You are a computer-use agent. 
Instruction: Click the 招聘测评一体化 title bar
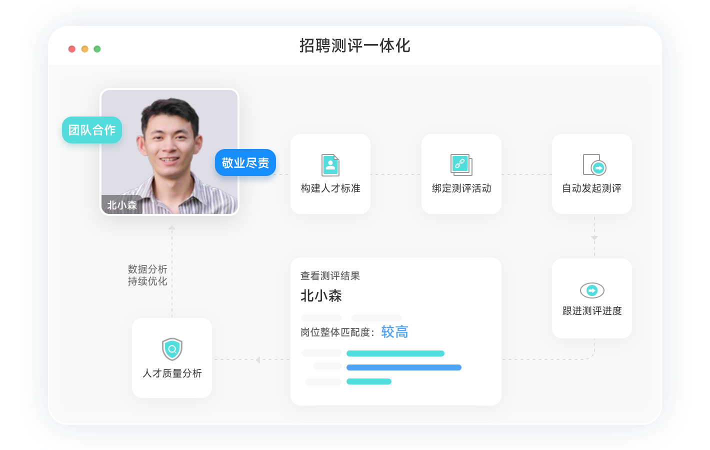[x=354, y=46]
